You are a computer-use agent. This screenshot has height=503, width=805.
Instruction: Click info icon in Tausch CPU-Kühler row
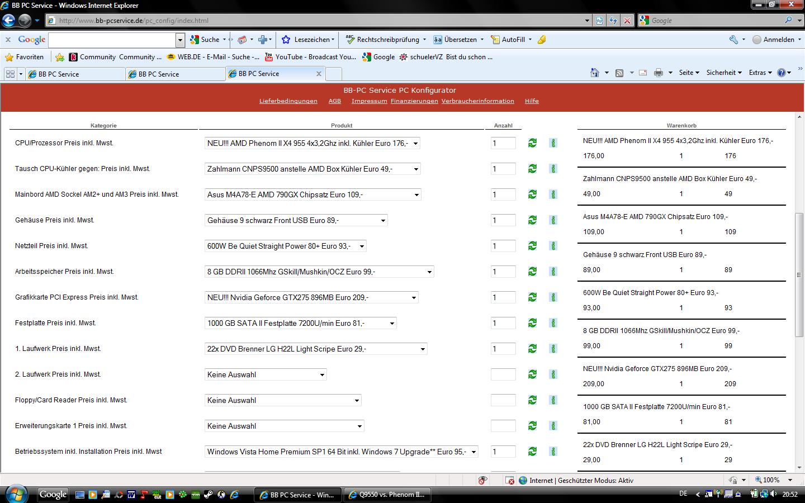[553, 169]
